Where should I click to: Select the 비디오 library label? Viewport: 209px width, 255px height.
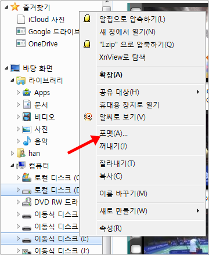coord(45,117)
